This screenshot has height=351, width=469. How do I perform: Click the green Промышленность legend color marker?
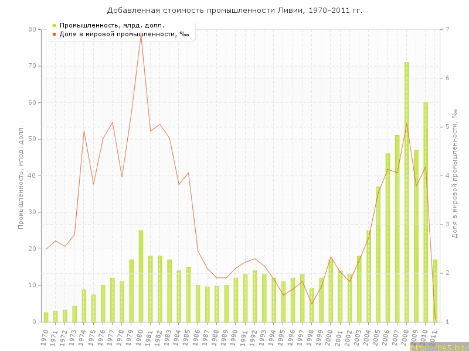coord(55,25)
